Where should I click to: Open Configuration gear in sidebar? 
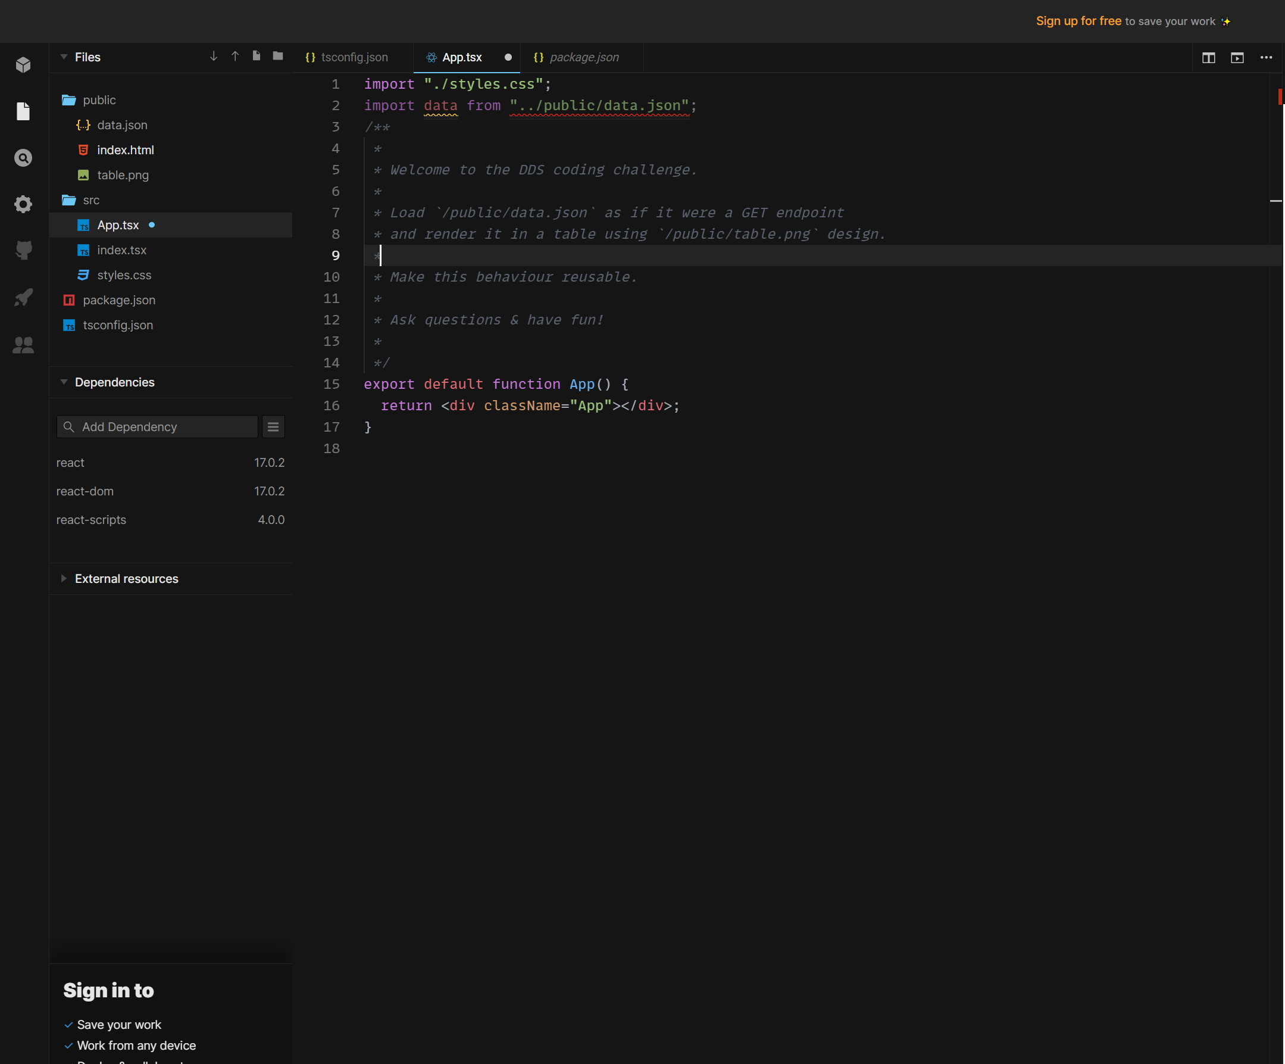tap(23, 204)
